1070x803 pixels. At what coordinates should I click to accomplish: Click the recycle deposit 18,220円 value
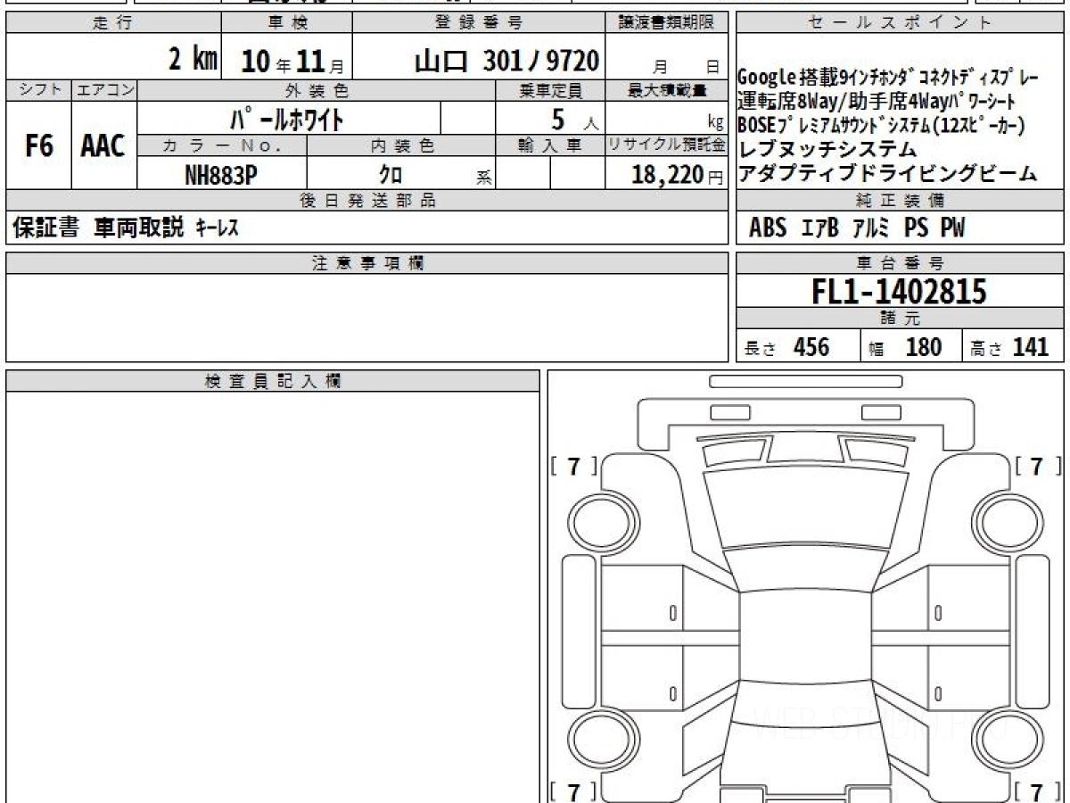click(665, 175)
